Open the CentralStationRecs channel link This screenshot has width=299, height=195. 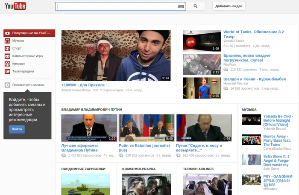click(277, 148)
